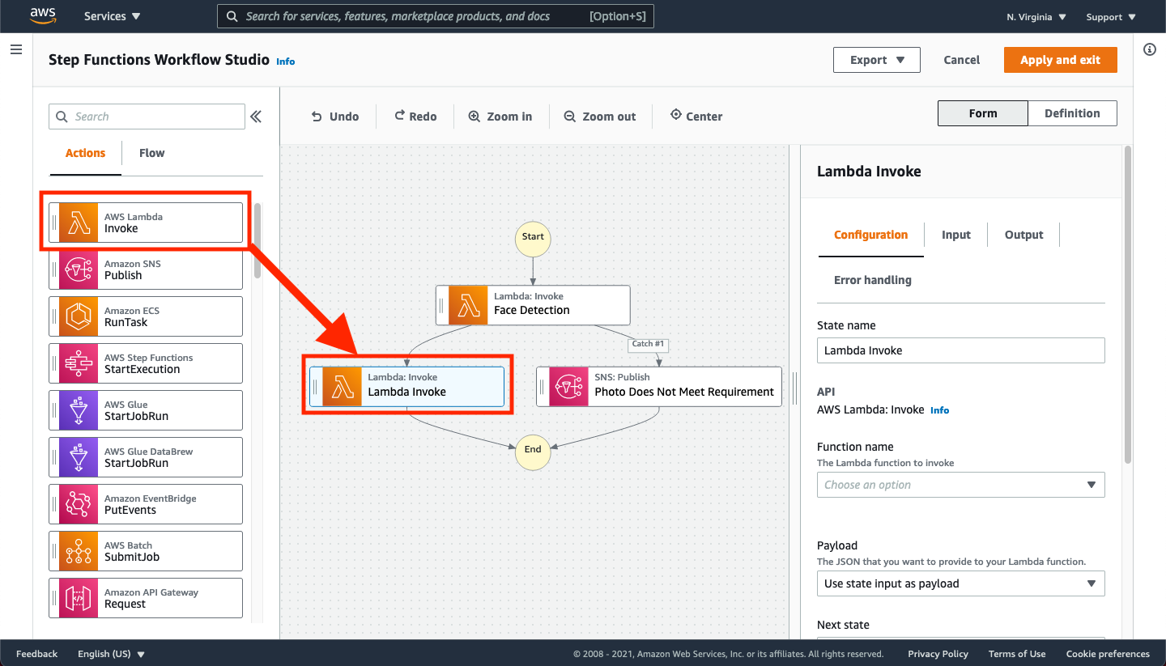Click the Undo arrow toolbar item
This screenshot has width=1166, height=666.
pyautogui.click(x=335, y=117)
